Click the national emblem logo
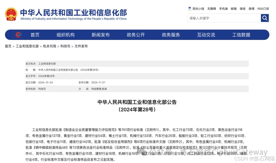 11,14
